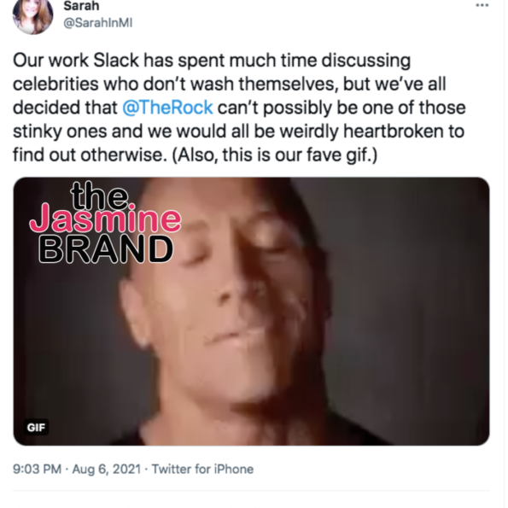Click the pink Jasmine watermark text
The image size is (508, 508).
click(105, 220)
